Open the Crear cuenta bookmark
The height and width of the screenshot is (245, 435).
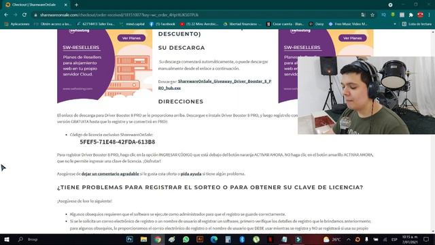tap(285, 24)
